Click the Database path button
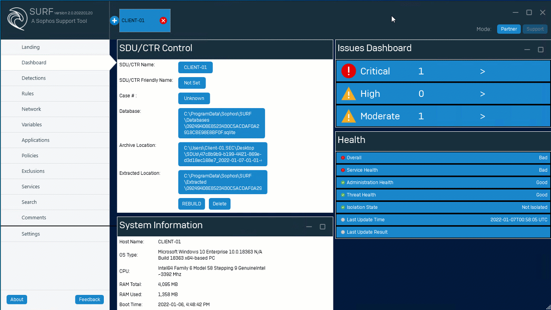Screen dimensions: 551x310 click(221, 123)
